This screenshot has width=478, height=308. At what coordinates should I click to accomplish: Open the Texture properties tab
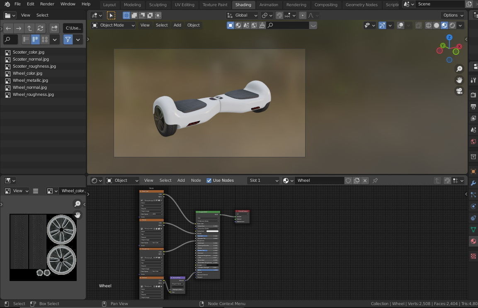point(473,256)
